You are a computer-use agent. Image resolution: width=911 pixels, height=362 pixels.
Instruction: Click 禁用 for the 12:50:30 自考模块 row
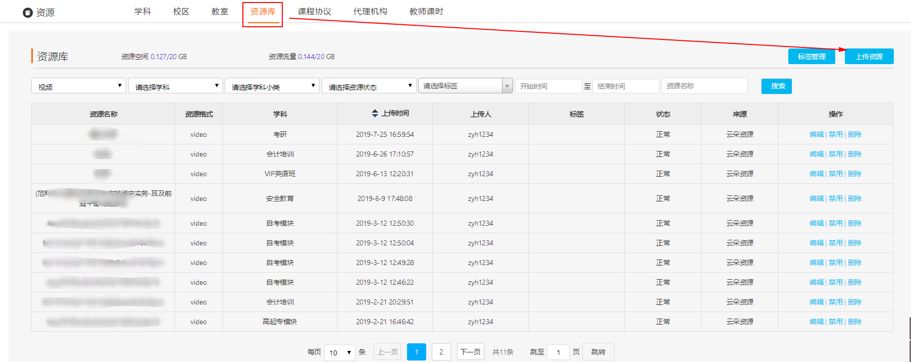pyautogui.click(x=836, y=223)
